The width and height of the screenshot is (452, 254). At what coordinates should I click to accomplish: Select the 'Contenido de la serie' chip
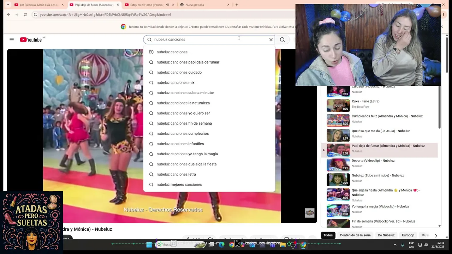click(x=355, y=235)
